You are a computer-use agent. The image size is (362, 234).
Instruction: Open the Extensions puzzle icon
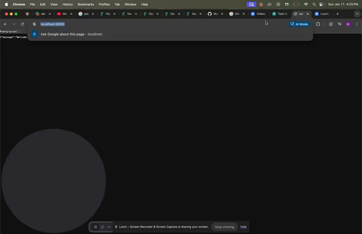click(318, 24)
